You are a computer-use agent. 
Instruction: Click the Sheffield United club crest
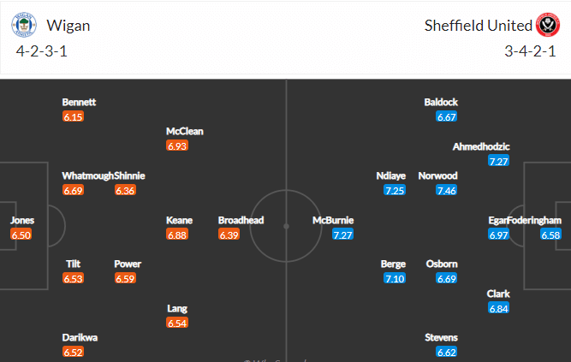[x=547, y=25]
